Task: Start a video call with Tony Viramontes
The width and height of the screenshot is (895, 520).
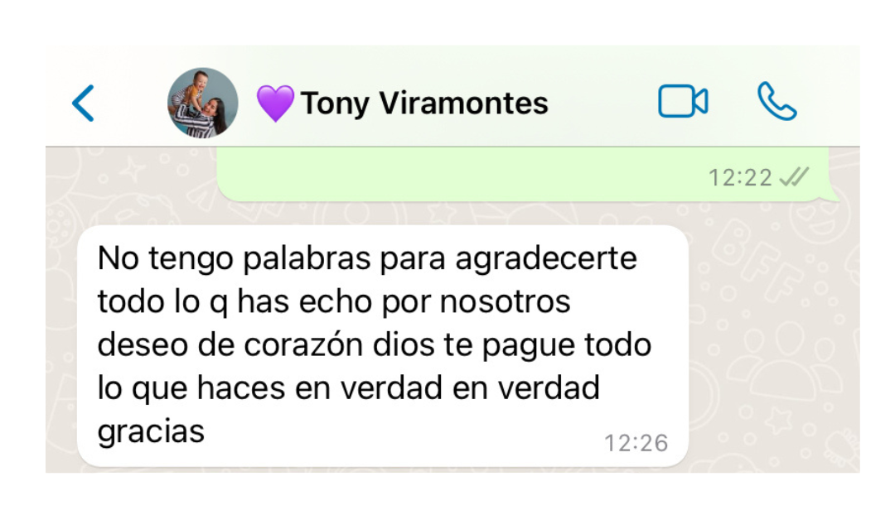Action: pyautogui.click(x=683, y=102)
